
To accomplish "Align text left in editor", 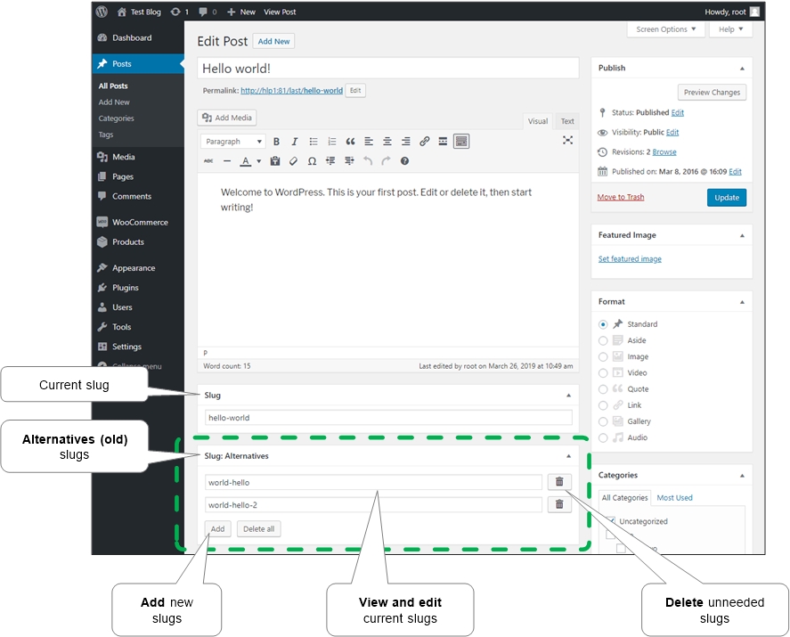I will [369, 142].
